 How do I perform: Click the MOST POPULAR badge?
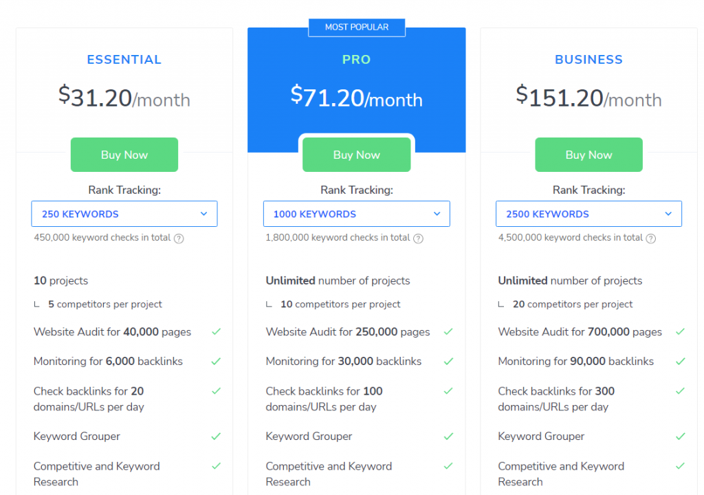point(357,27)
